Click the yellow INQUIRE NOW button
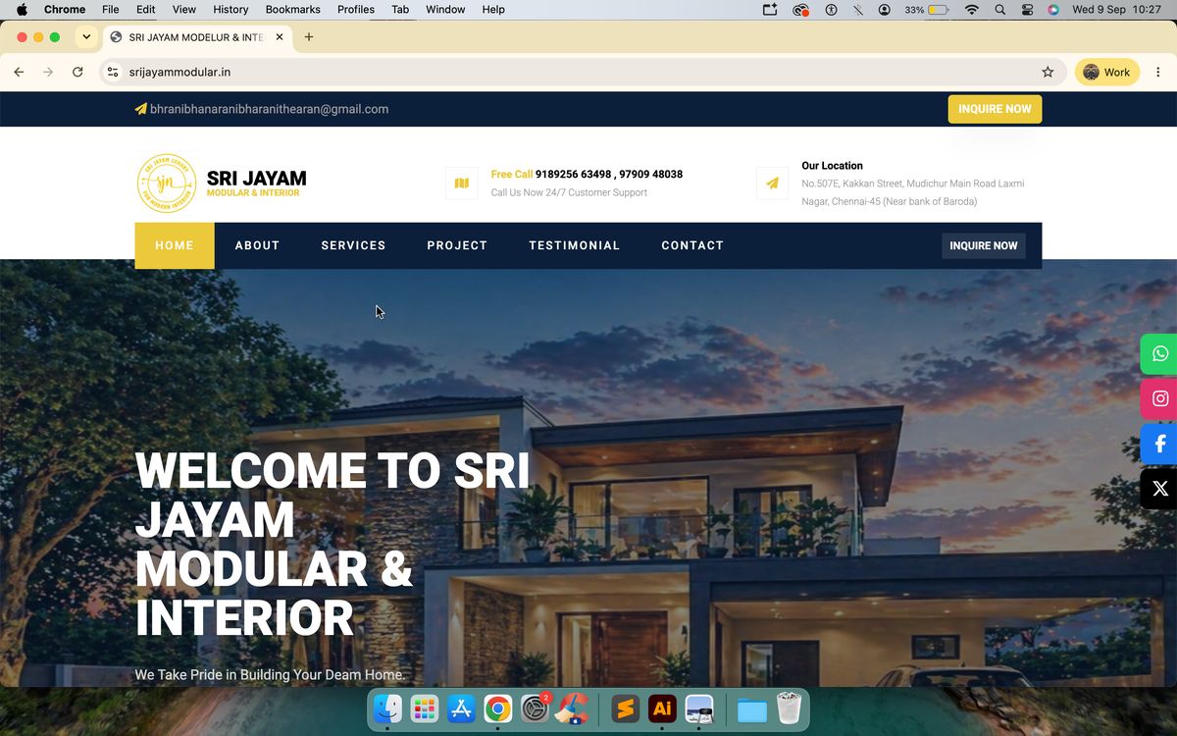The image size is (1177, 736). 995,109
